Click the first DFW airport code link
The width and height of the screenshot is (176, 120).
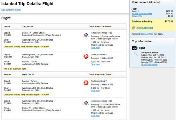tap(150, 60)
